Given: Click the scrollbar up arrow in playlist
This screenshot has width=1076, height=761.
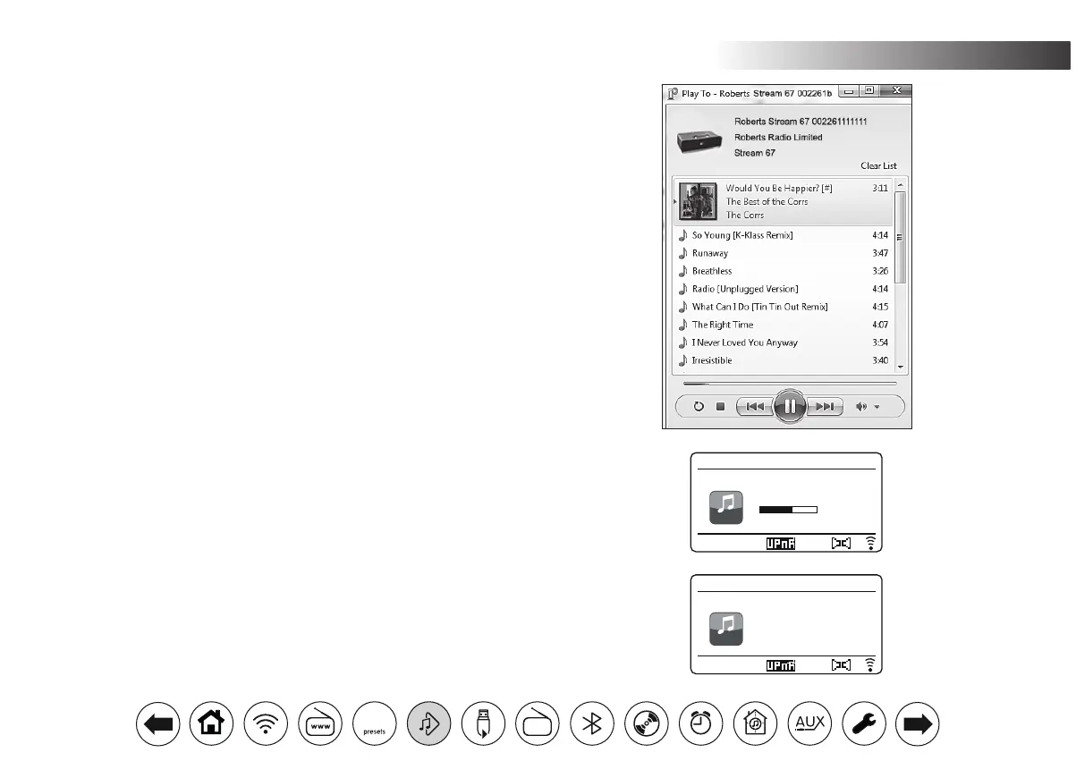Looking at the screenshot, I should 901,184.
